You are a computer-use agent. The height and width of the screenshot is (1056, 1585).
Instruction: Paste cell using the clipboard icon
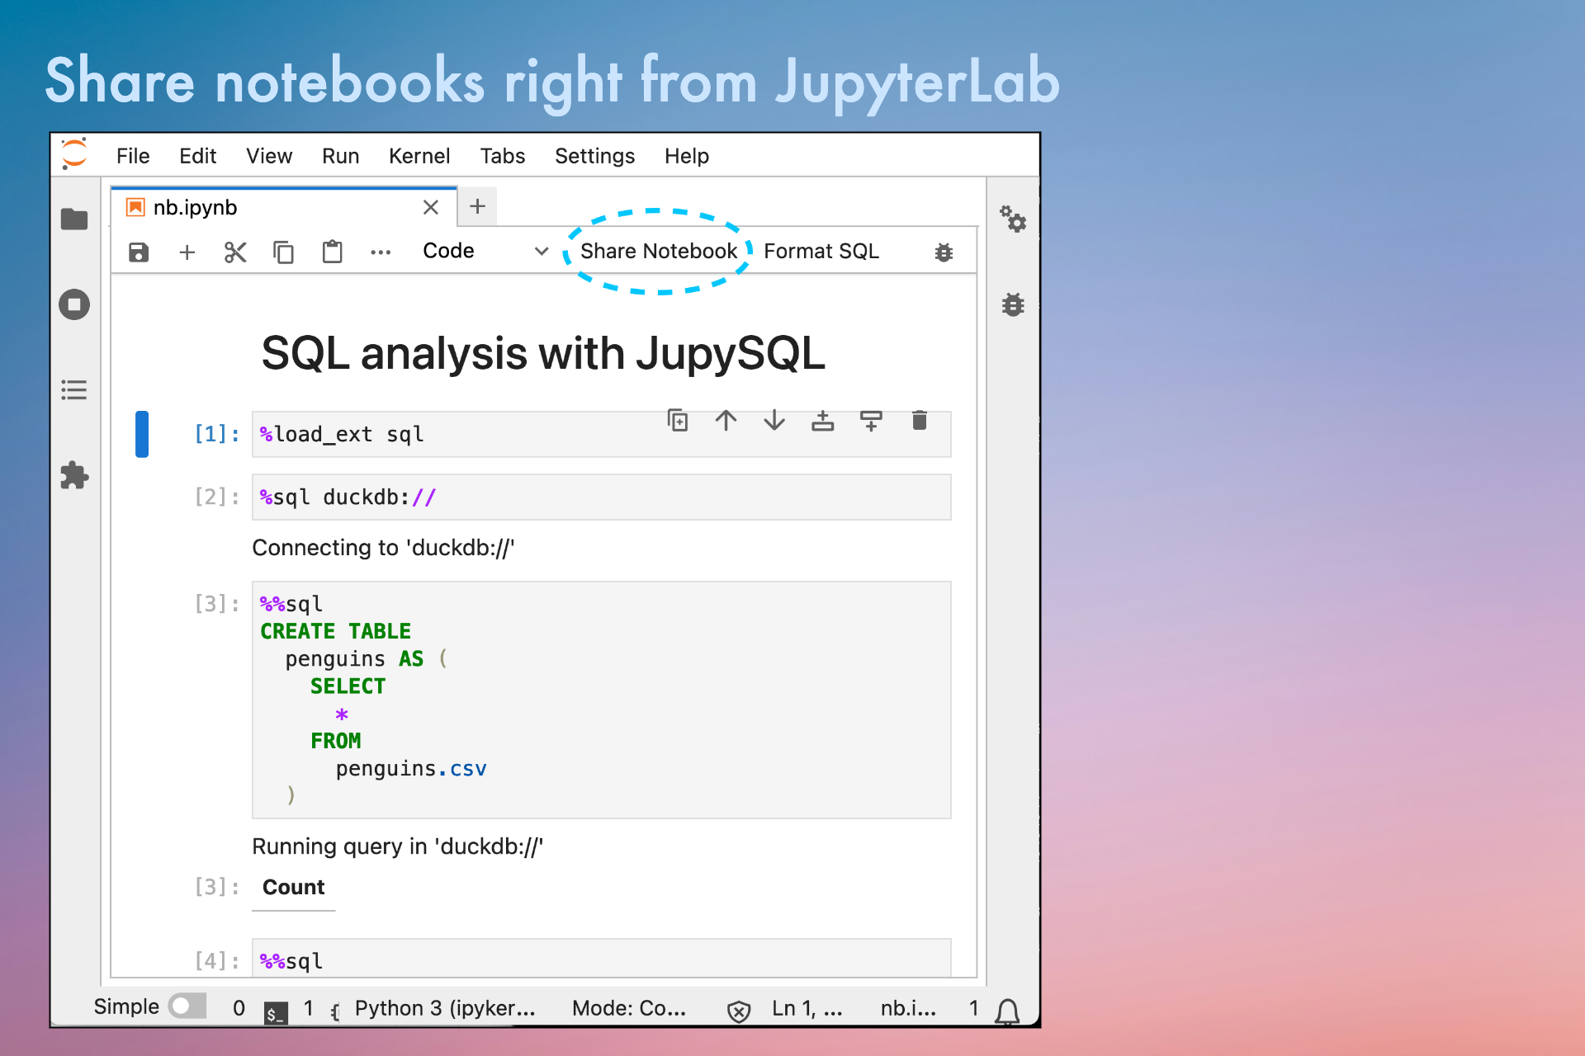(x=332, y=252)
